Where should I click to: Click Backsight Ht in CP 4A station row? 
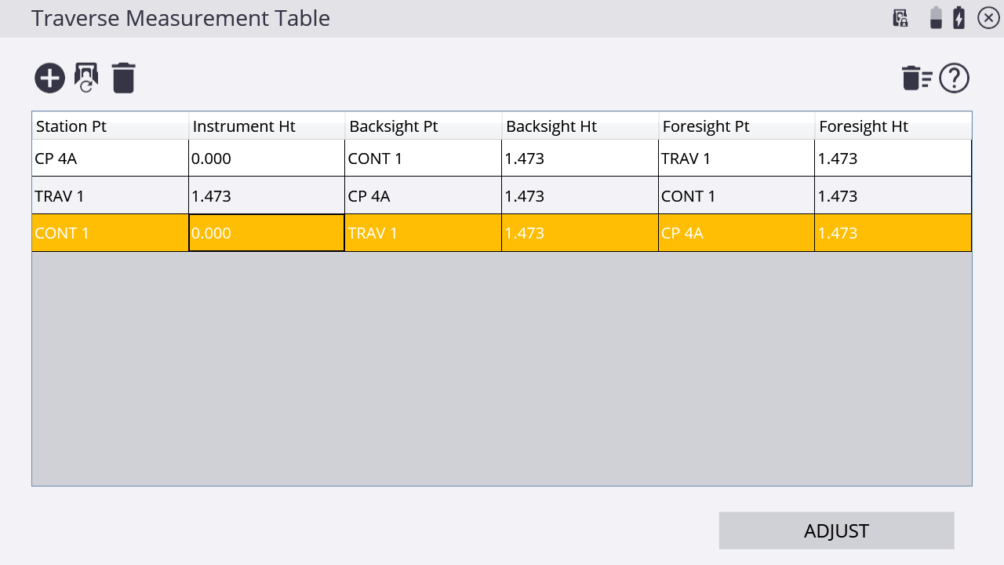580,159
